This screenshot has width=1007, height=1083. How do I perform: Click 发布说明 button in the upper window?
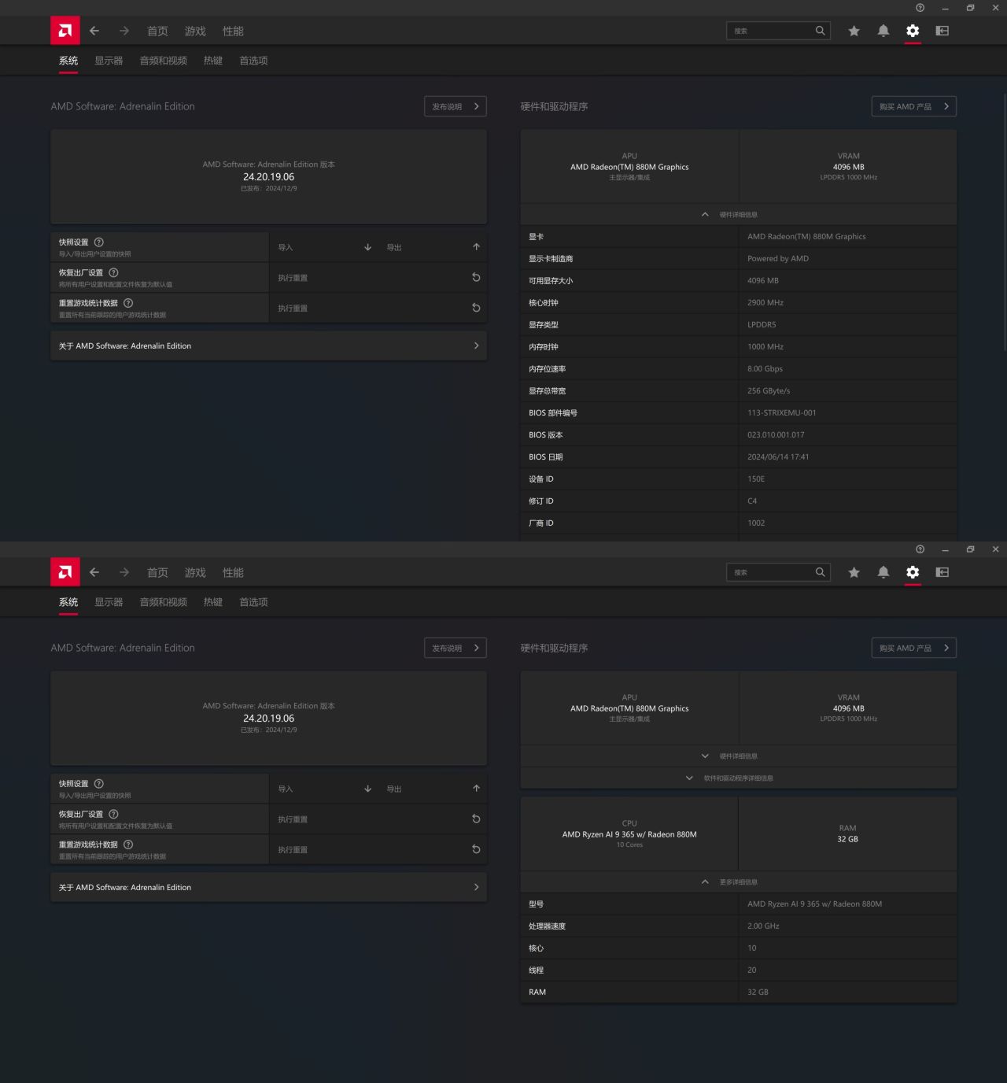point(456,106)
